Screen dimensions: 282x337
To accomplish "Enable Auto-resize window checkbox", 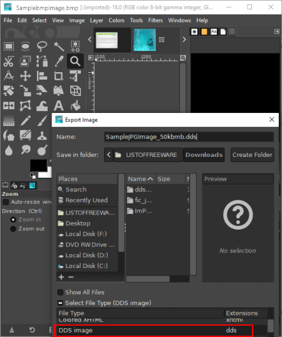I will [x=6, y=202].
